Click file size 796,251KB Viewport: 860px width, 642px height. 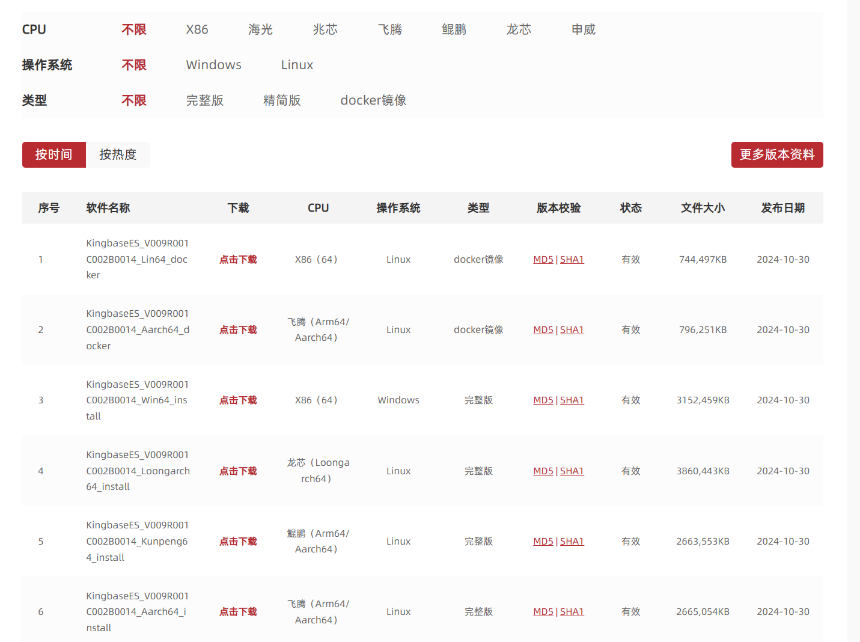(x=703, y=330)
